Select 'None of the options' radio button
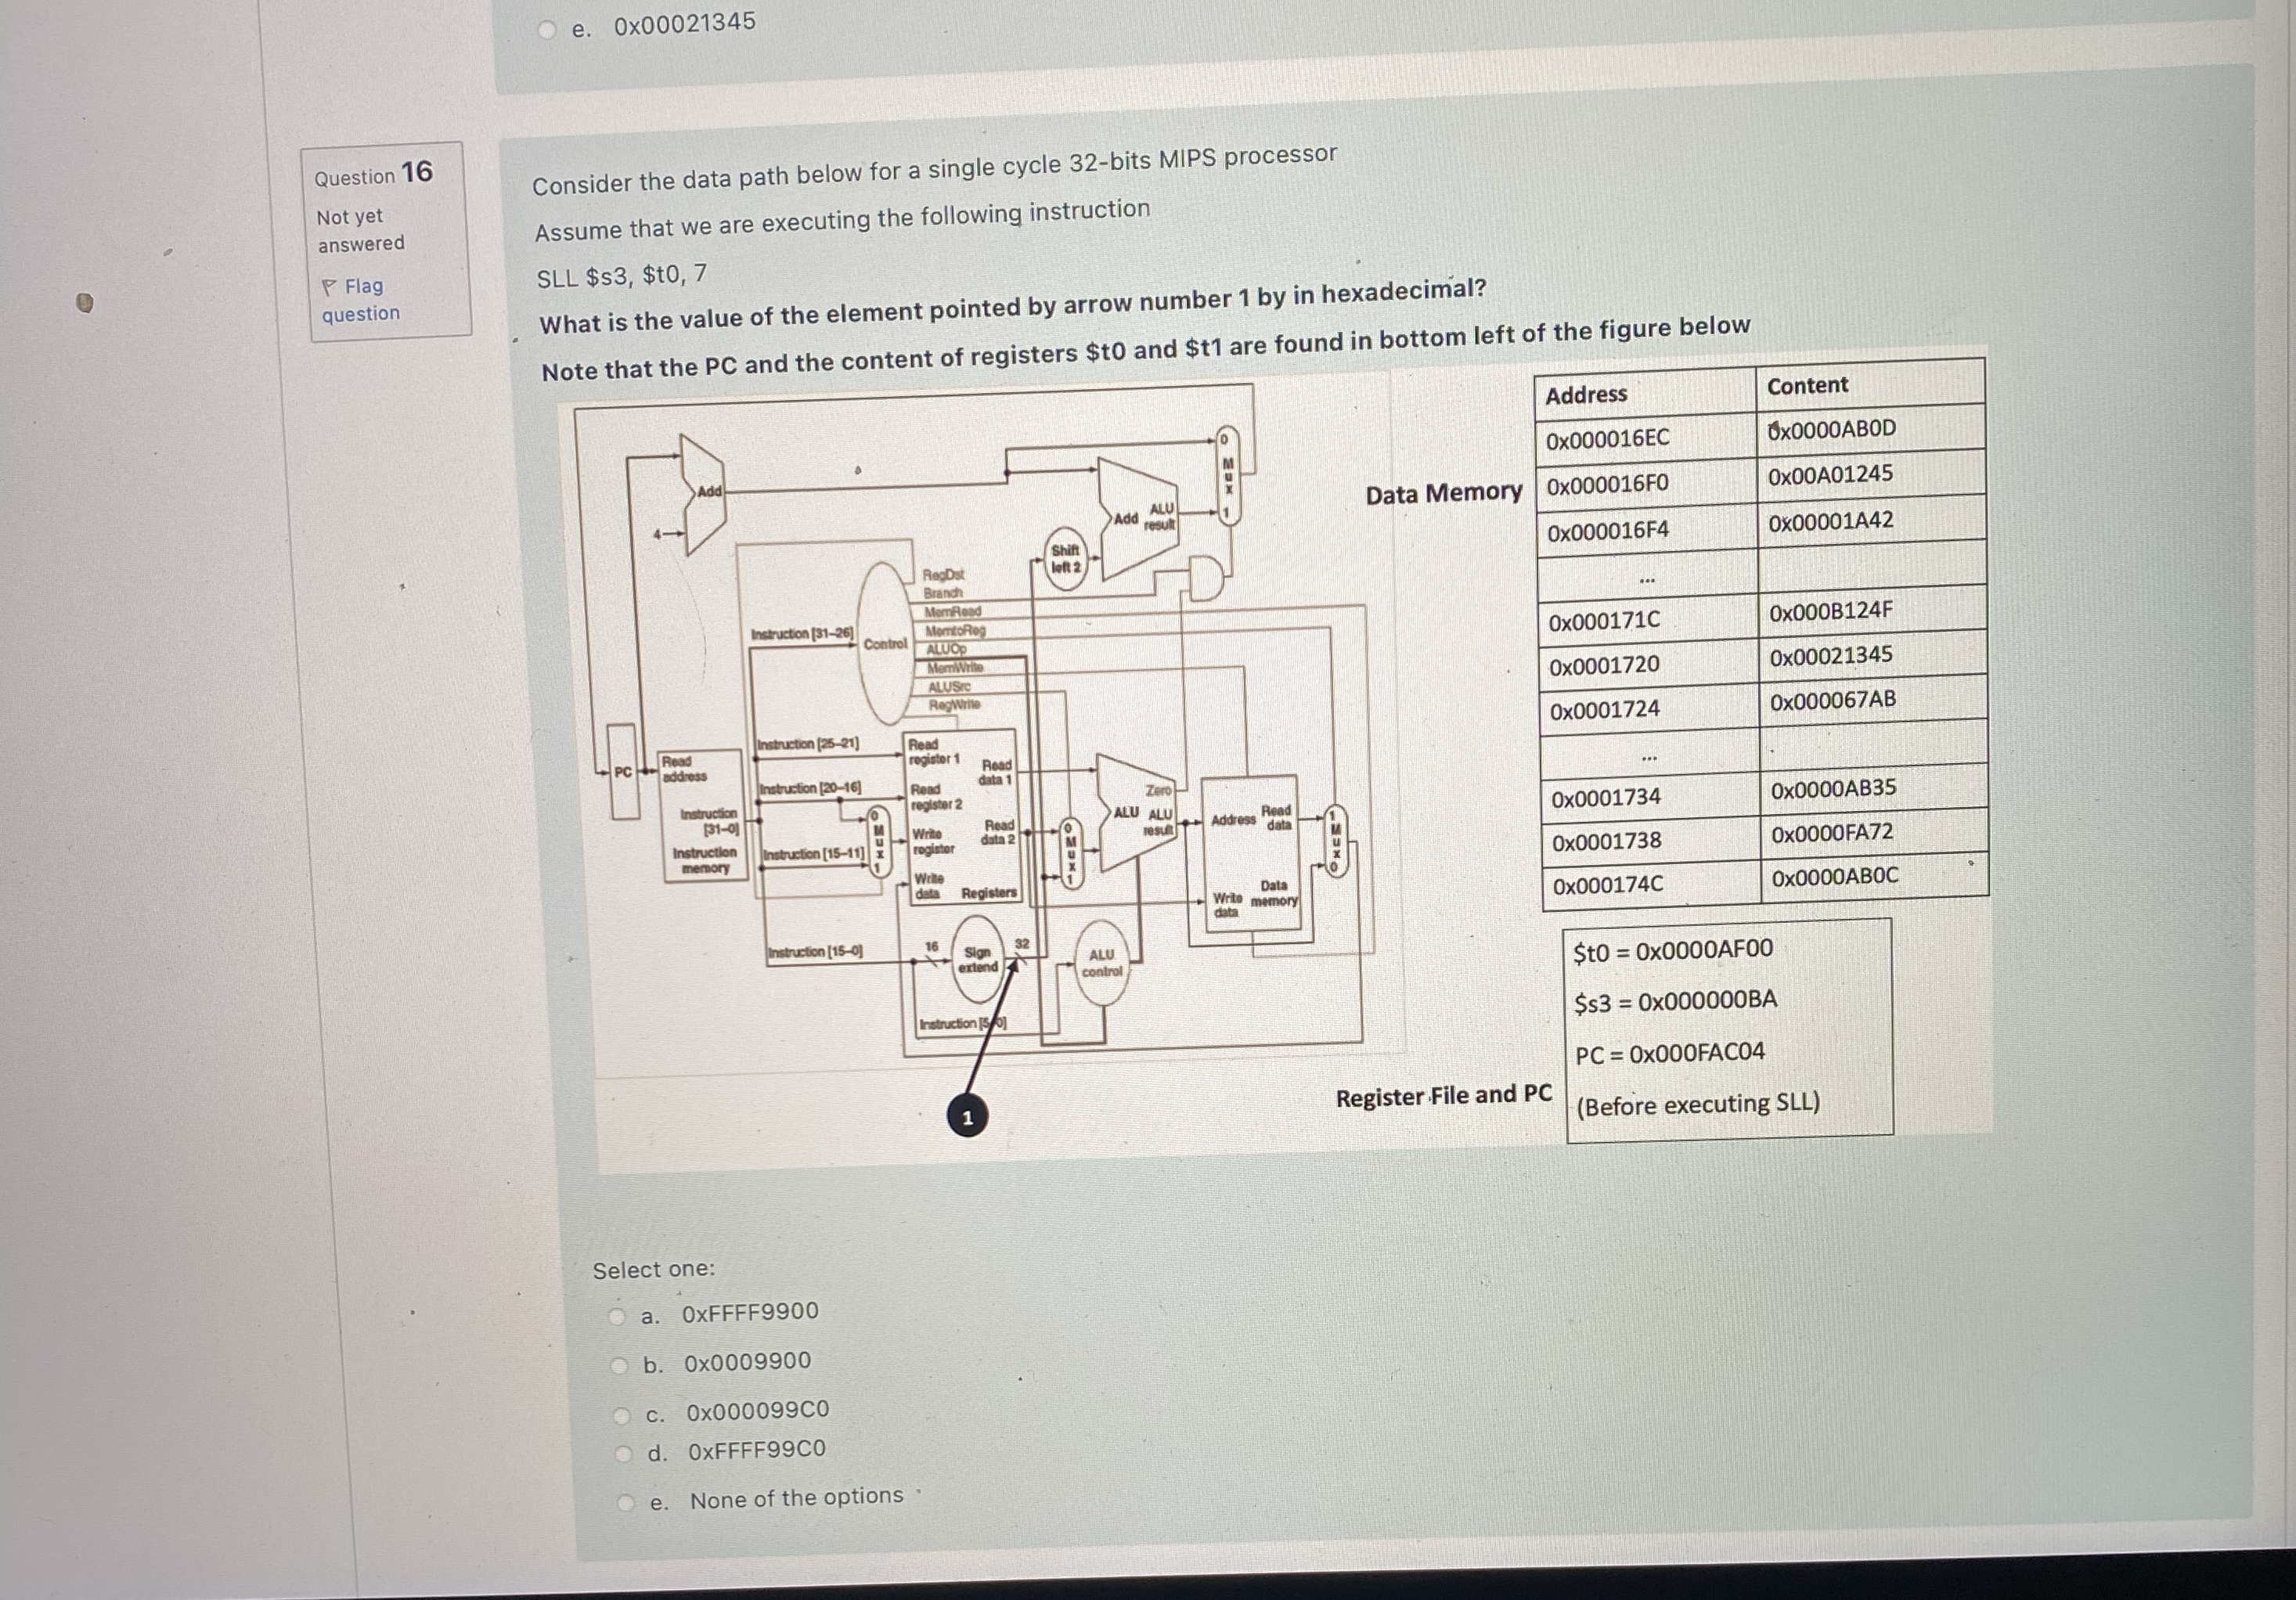This screenshot has height=1600, width=2296. (x=626, y=1502)
